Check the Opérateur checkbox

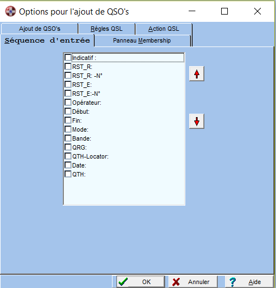tap(68, 103)
